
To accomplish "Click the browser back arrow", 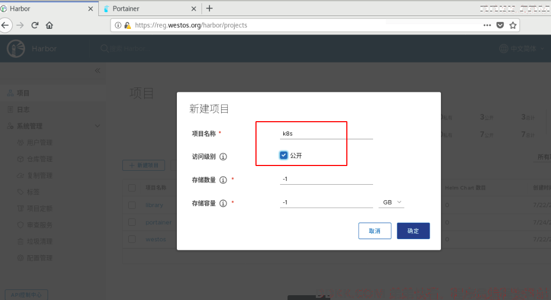I will pos(5,25).
